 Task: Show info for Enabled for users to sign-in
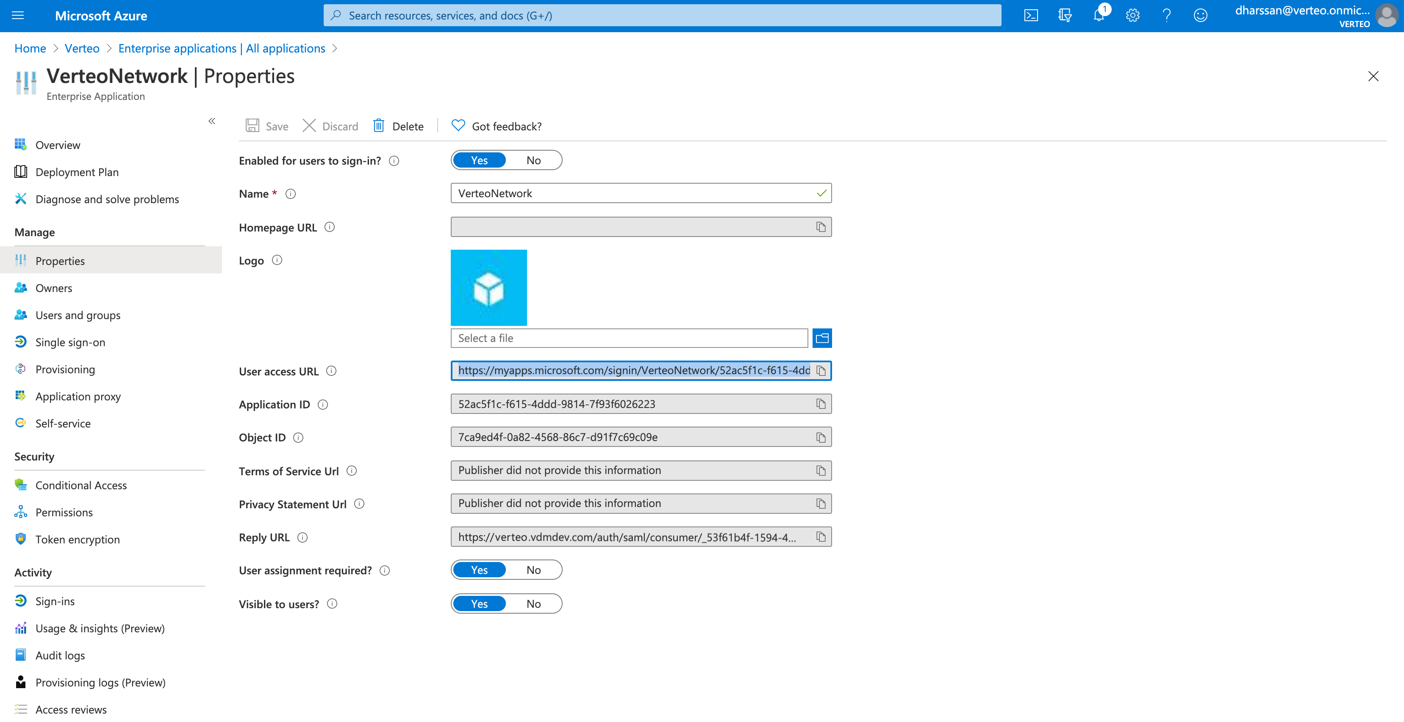pyautogui.click(x=394, y=161)
